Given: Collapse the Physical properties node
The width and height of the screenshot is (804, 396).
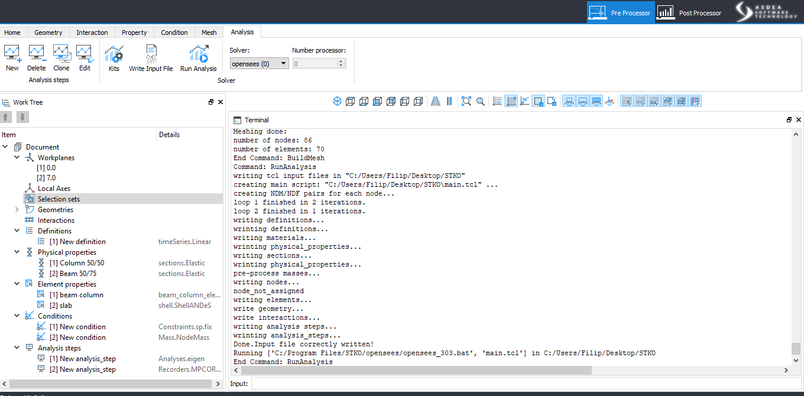Looking at the screenshot, I should [17, 252].
